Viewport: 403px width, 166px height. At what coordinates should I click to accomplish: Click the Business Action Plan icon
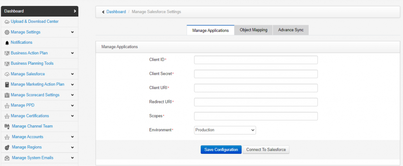point(7,53)
